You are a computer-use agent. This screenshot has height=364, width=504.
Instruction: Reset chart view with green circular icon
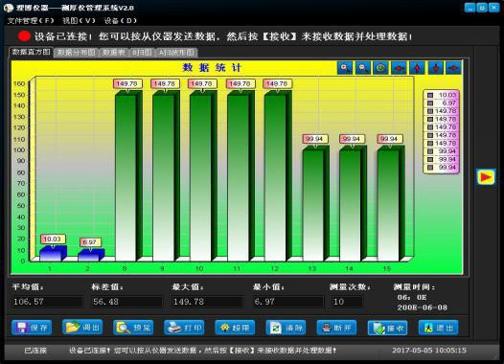pyautogui.click(x=381, y=68)
